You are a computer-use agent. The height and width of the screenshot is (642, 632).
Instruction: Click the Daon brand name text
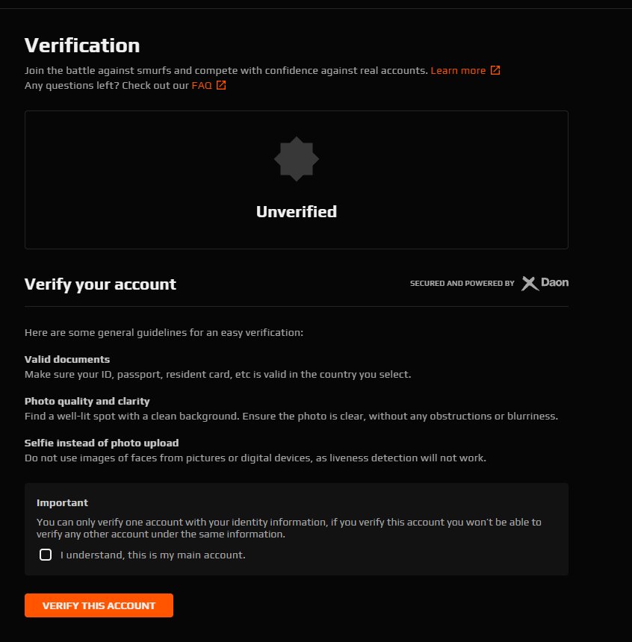[554, 282]
